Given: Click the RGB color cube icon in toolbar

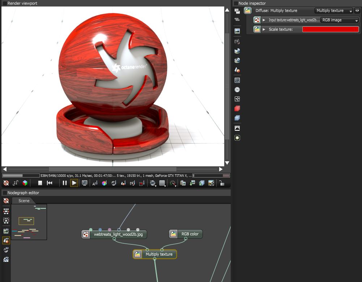Looking at the screenshot, I should coord(25,183).
